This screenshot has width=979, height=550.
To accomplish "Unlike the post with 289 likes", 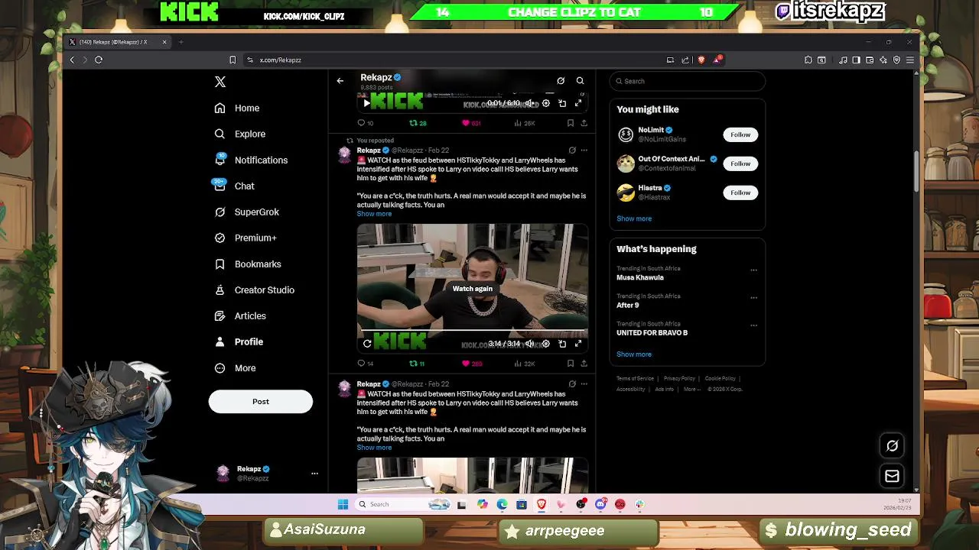I will click(472, 364).
